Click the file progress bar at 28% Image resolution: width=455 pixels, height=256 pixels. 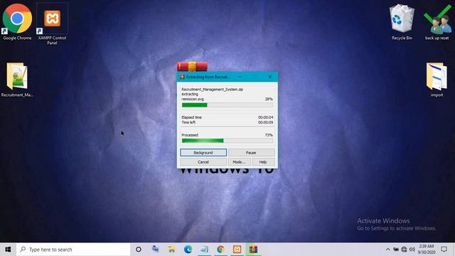[227, 105]
